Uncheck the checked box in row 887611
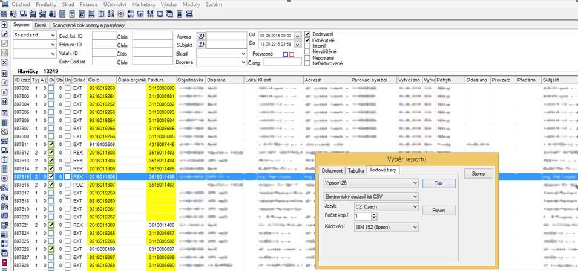This screenshot has width=578, height=271. 51,144
